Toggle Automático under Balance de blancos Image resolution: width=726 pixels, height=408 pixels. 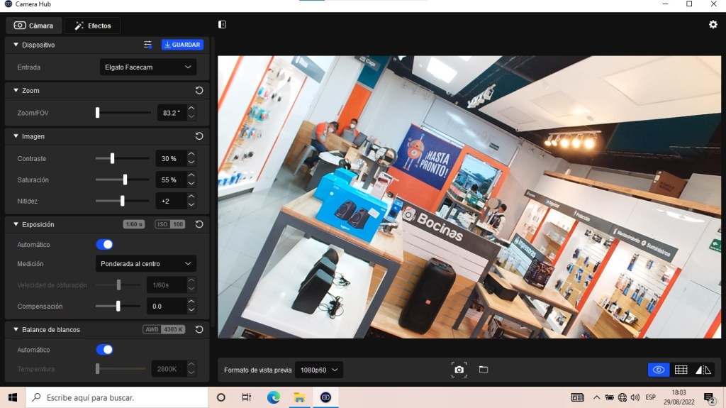104,350
